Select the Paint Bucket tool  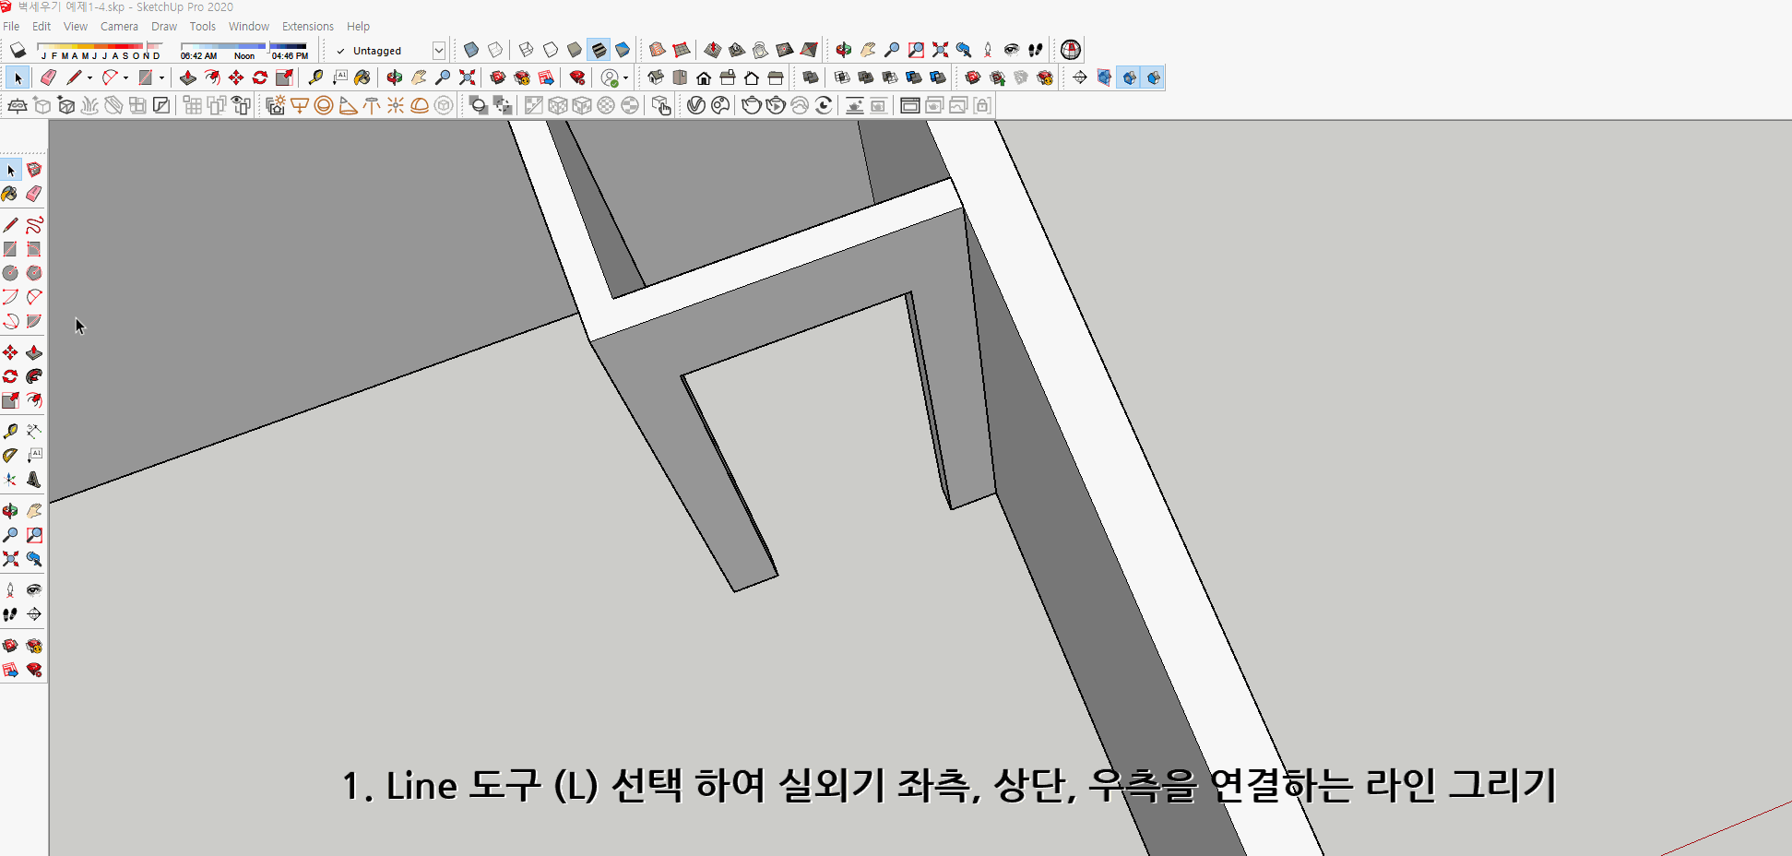[x=12, y=194]
